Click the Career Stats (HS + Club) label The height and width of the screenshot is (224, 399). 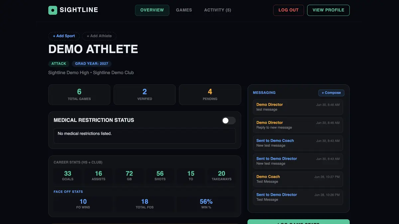coord(78,162)
